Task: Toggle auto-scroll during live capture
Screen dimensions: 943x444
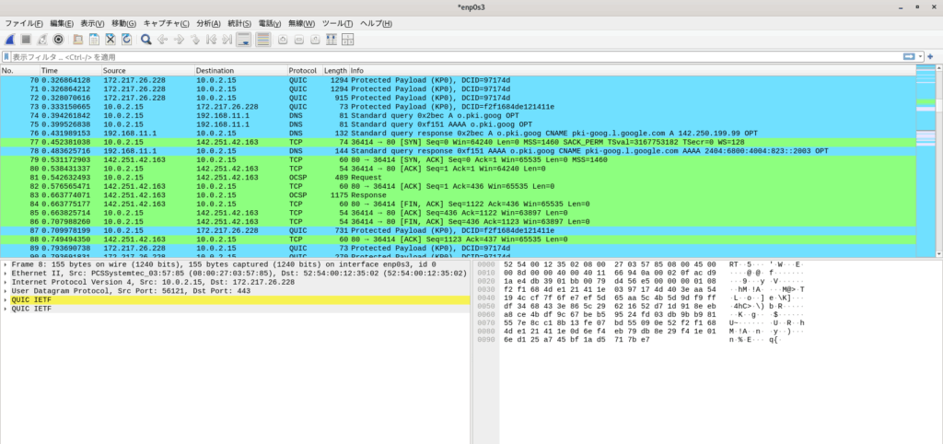Action: (243, 39)
